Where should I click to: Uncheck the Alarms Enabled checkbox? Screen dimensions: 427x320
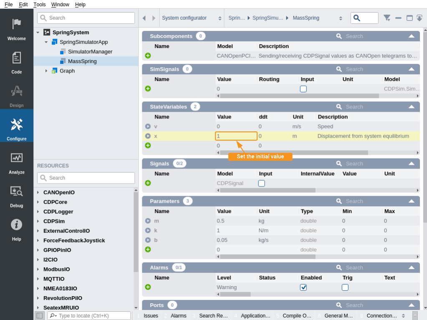303,287
